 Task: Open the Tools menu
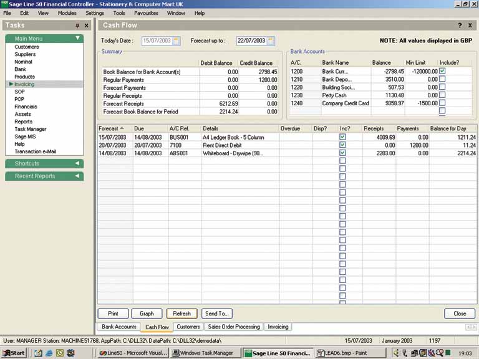click(119, 13)
